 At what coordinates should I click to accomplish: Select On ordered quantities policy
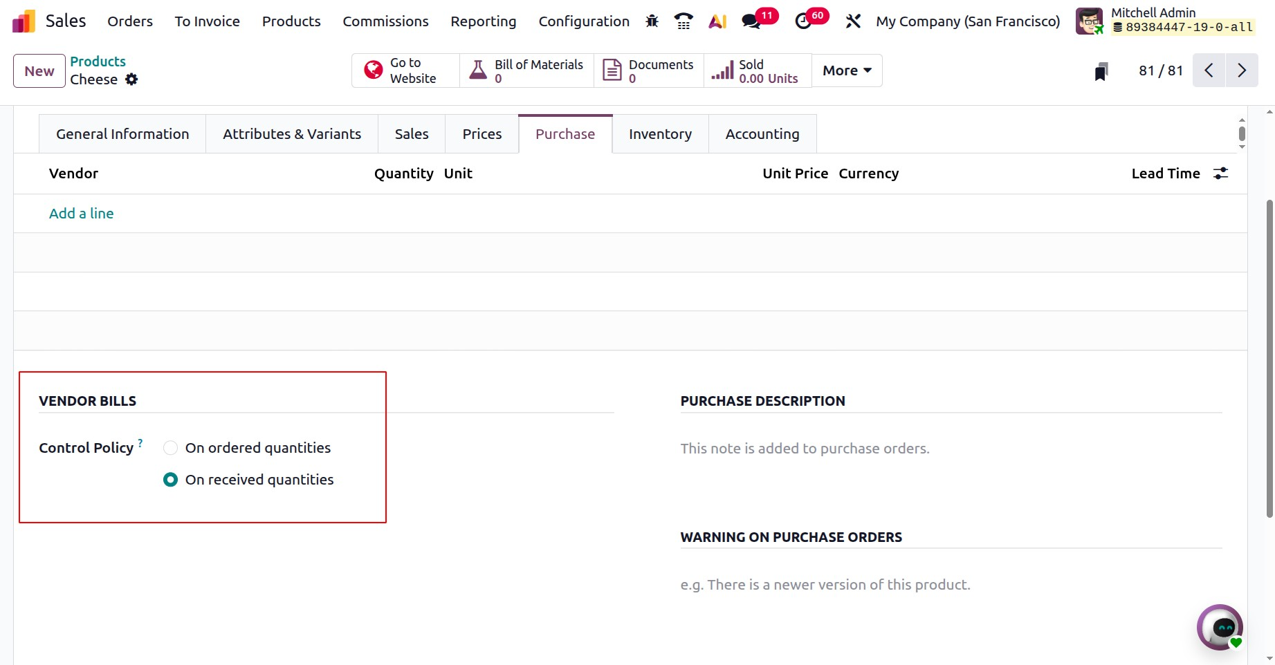coord(171,448)
